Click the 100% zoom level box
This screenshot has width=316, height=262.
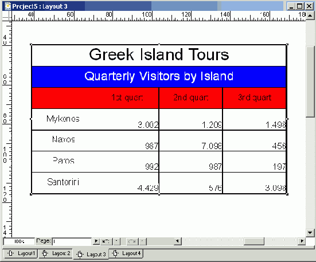pyautogui.click(x=19, y=241)
